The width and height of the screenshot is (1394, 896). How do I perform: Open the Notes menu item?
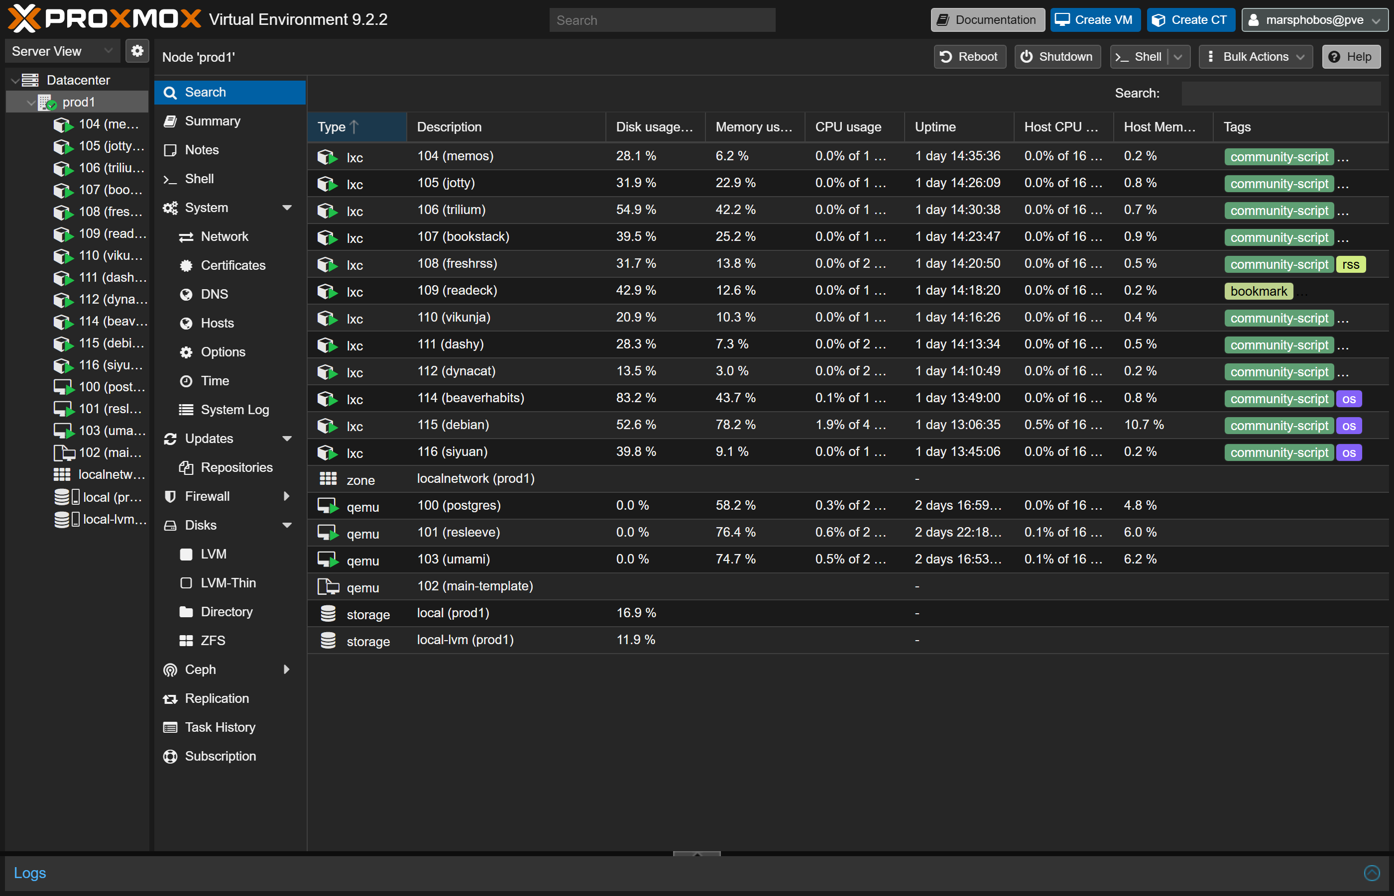click(x=230, y=150)
